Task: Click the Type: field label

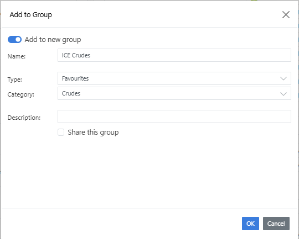Action: [x=15, y=79]
